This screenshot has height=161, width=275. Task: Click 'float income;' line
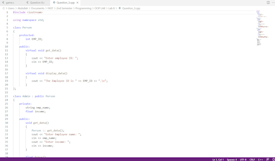pyautogui.click(x=36, y=111)
